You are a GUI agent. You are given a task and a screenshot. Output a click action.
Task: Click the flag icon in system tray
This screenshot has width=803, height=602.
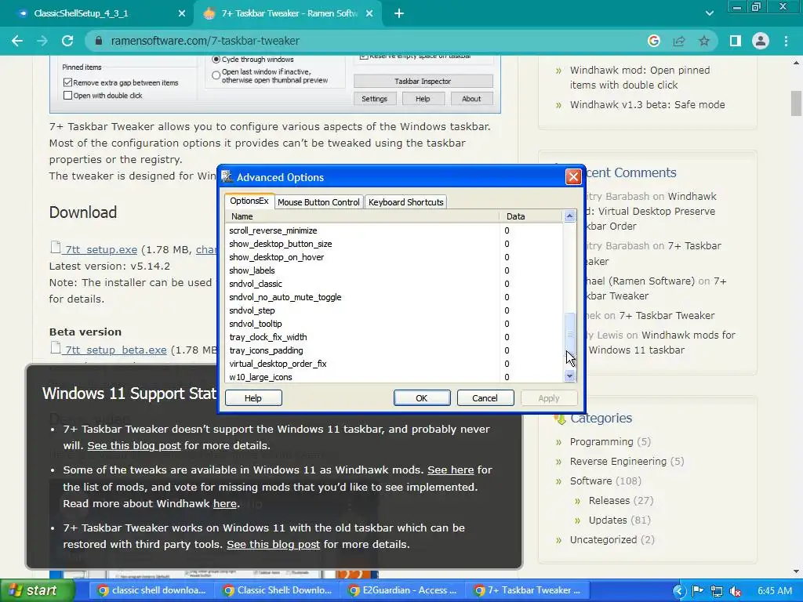[x=697, y=591]
